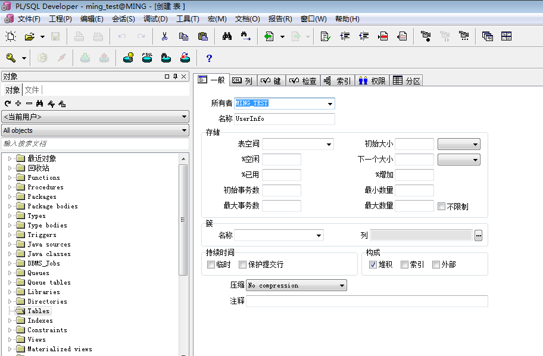This screenshot has height=356, width=543.
Task: Click the Window list icon
Action: 487,36
